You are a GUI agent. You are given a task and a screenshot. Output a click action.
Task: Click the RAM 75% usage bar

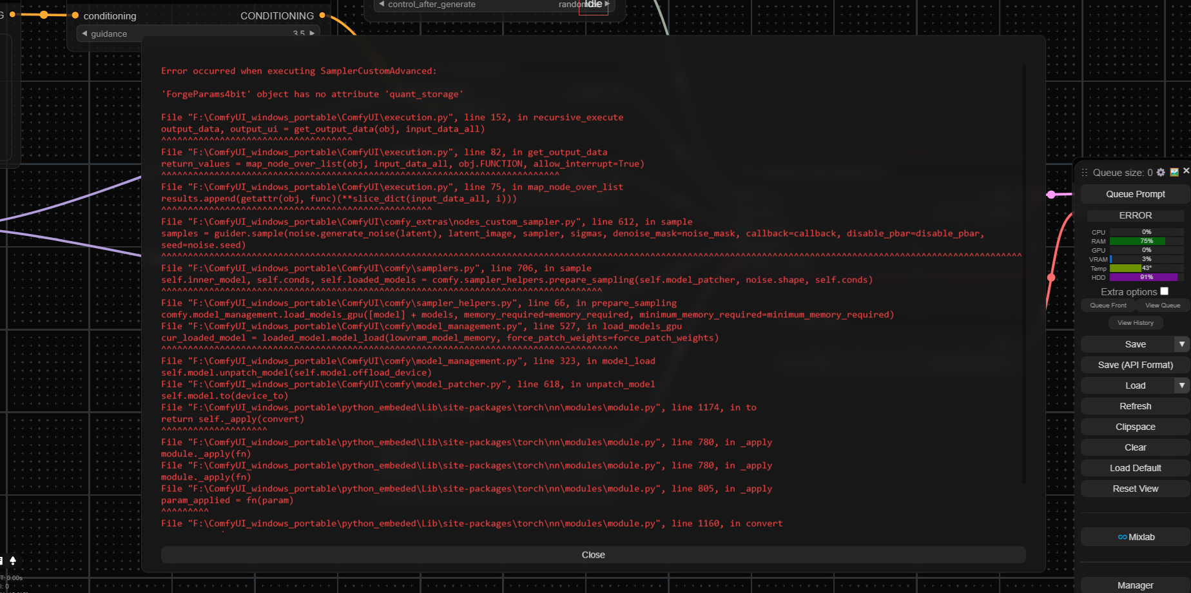[1146, 241]
